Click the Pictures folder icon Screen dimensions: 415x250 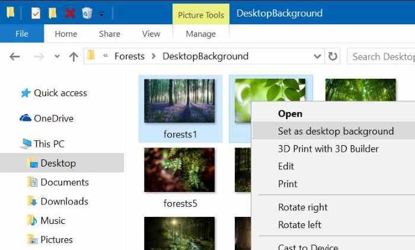click(33, 240)
